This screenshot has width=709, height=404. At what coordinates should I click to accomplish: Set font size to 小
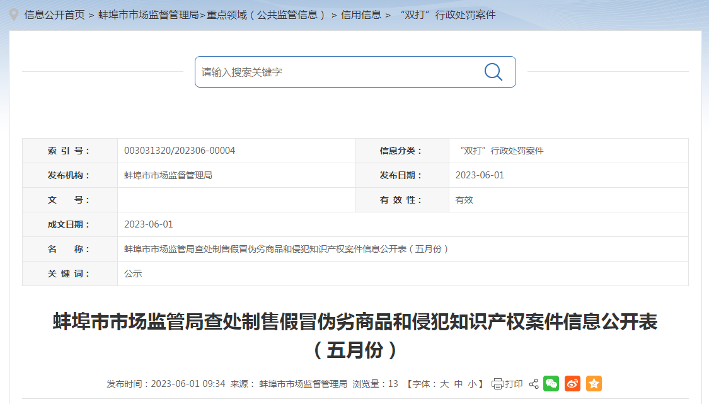click(x=473, y=384)
